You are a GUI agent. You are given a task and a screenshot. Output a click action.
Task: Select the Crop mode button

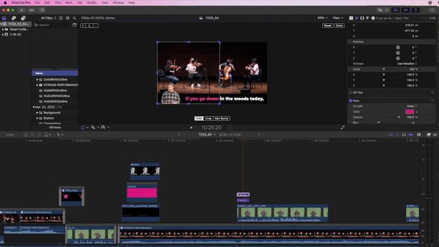point(209,119)
